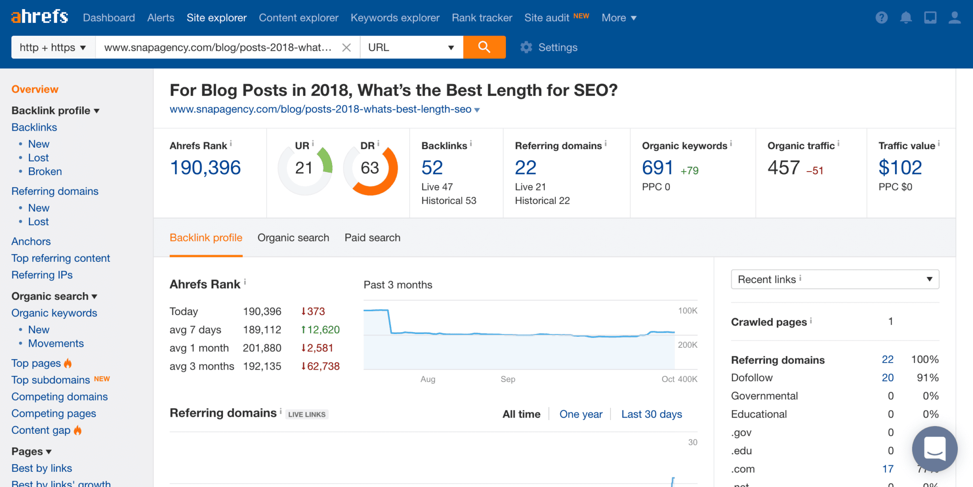The height and width of the screenshot is (487, 973).
Task: Open Broken backlinks in sidebar
Action: (45, 172)
